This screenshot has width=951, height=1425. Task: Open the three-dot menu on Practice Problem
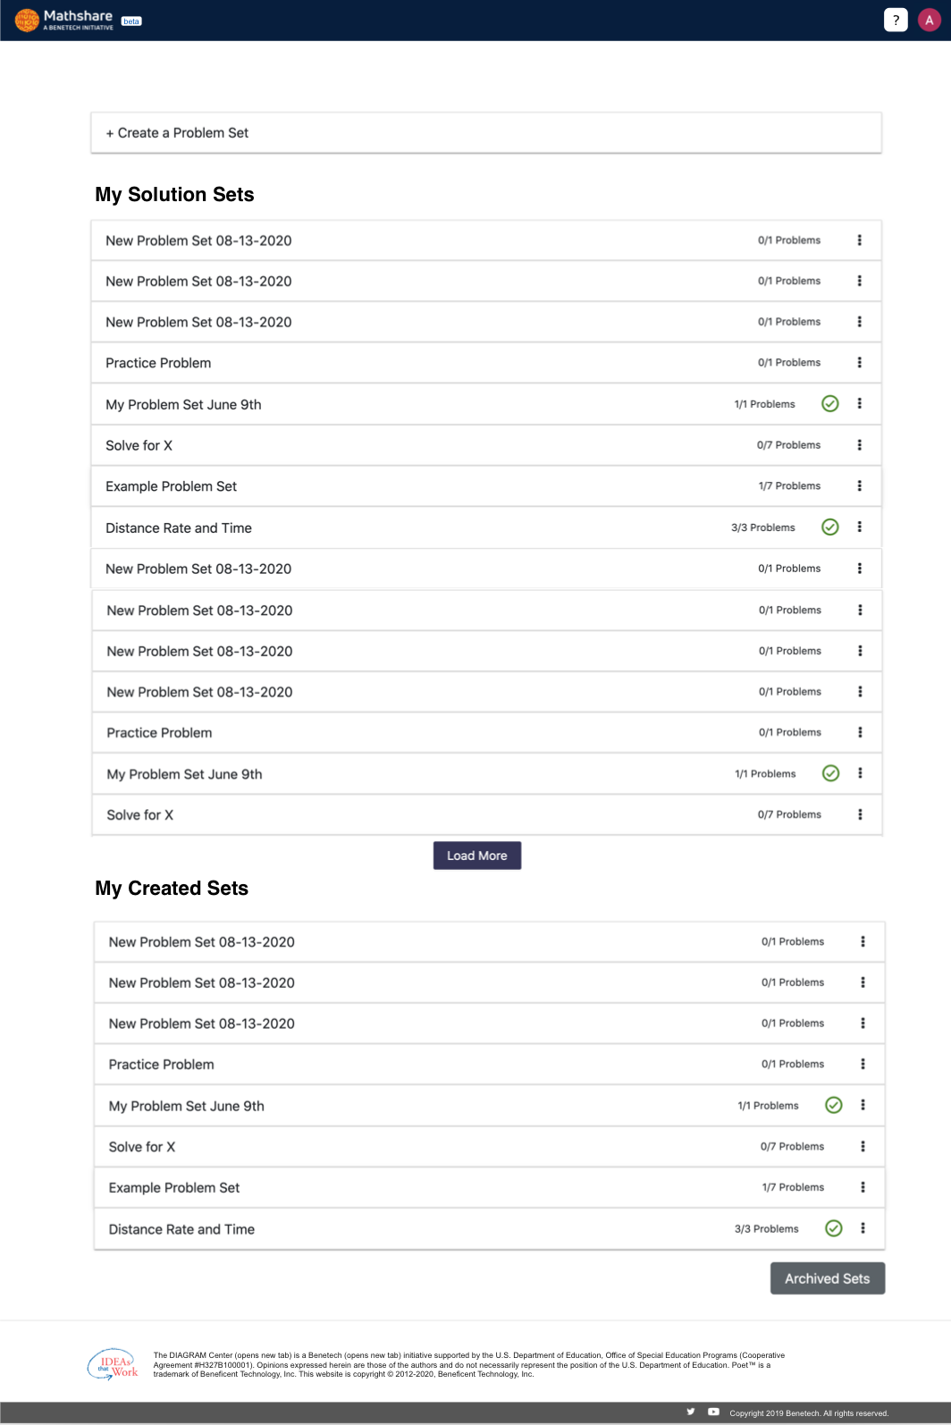click(859, 362)
